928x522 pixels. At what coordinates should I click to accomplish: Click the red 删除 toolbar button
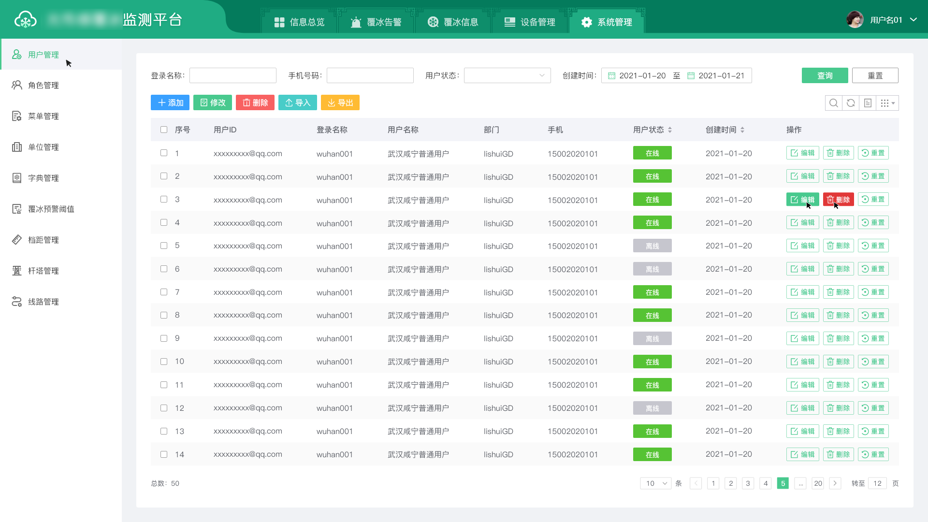tap(255, 102)
